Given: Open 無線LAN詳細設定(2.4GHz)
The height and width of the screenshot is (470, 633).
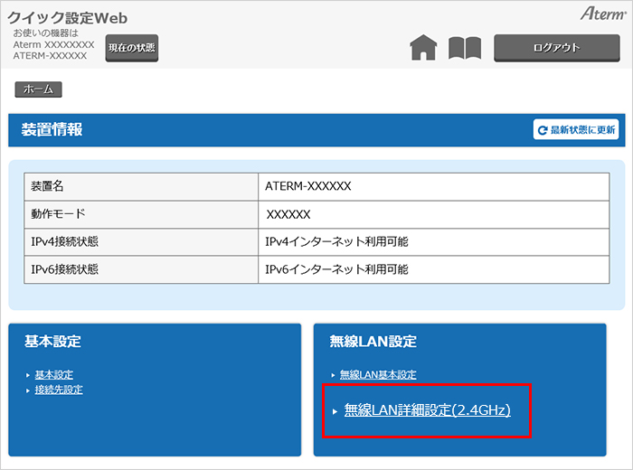Looking at the screenshot, I should point(427,410).
